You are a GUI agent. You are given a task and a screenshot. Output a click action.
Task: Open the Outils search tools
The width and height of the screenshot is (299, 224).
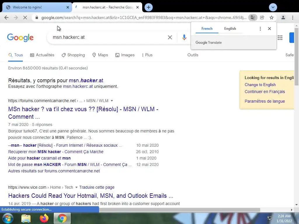[193, 55]
